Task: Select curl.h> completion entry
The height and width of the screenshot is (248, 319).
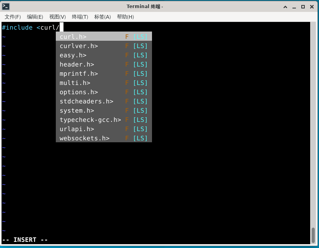Action: [104, 37]
